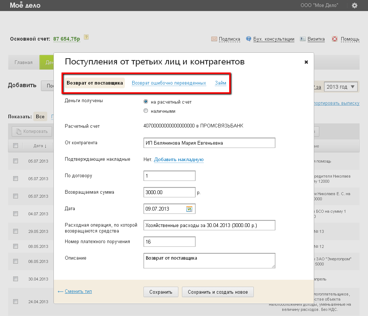The image size is (368, 316).
Task: Open the Визитка link
Action: coord(316,39)
